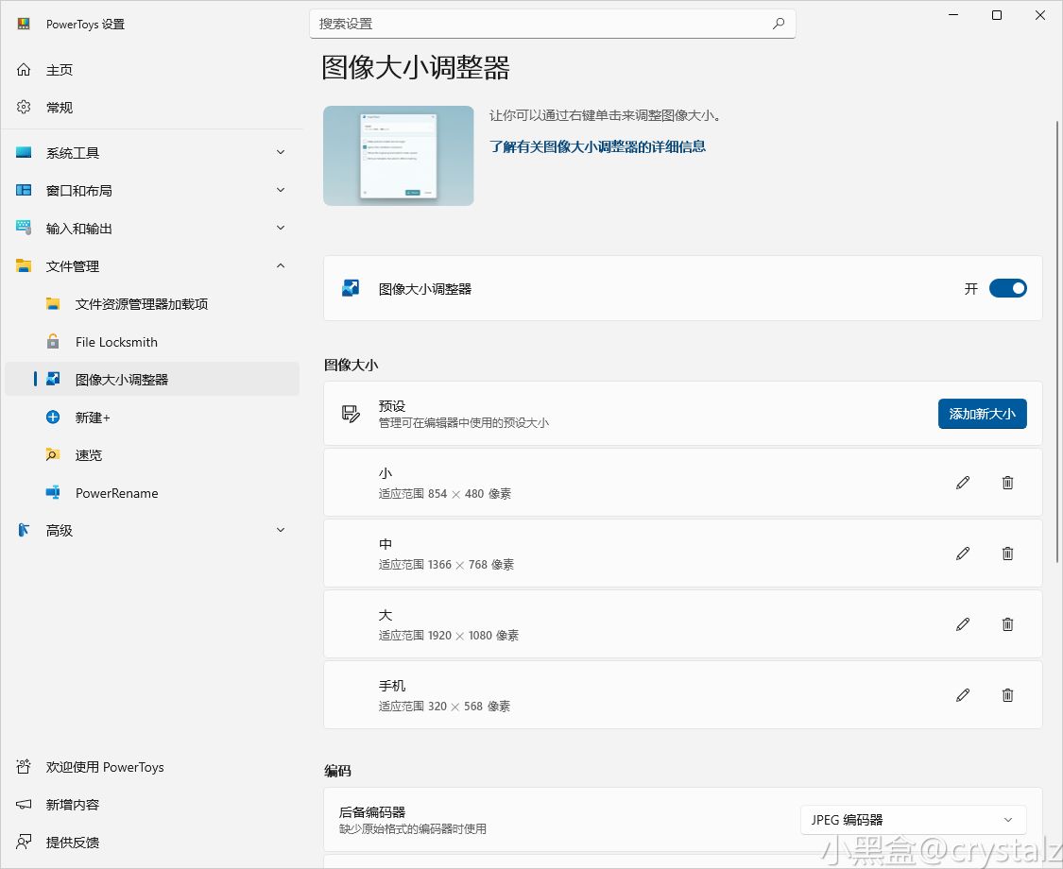This screenshot has height=869, width=1063.
Task: Click the 搜索设置 search box
Action: point(552,24)
